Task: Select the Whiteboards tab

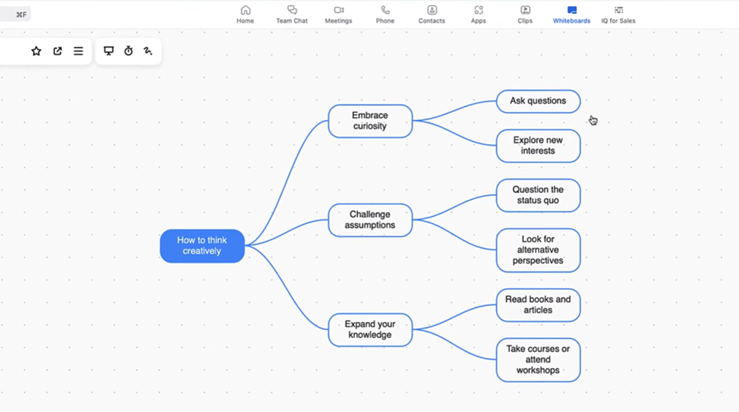Action: 571,14
